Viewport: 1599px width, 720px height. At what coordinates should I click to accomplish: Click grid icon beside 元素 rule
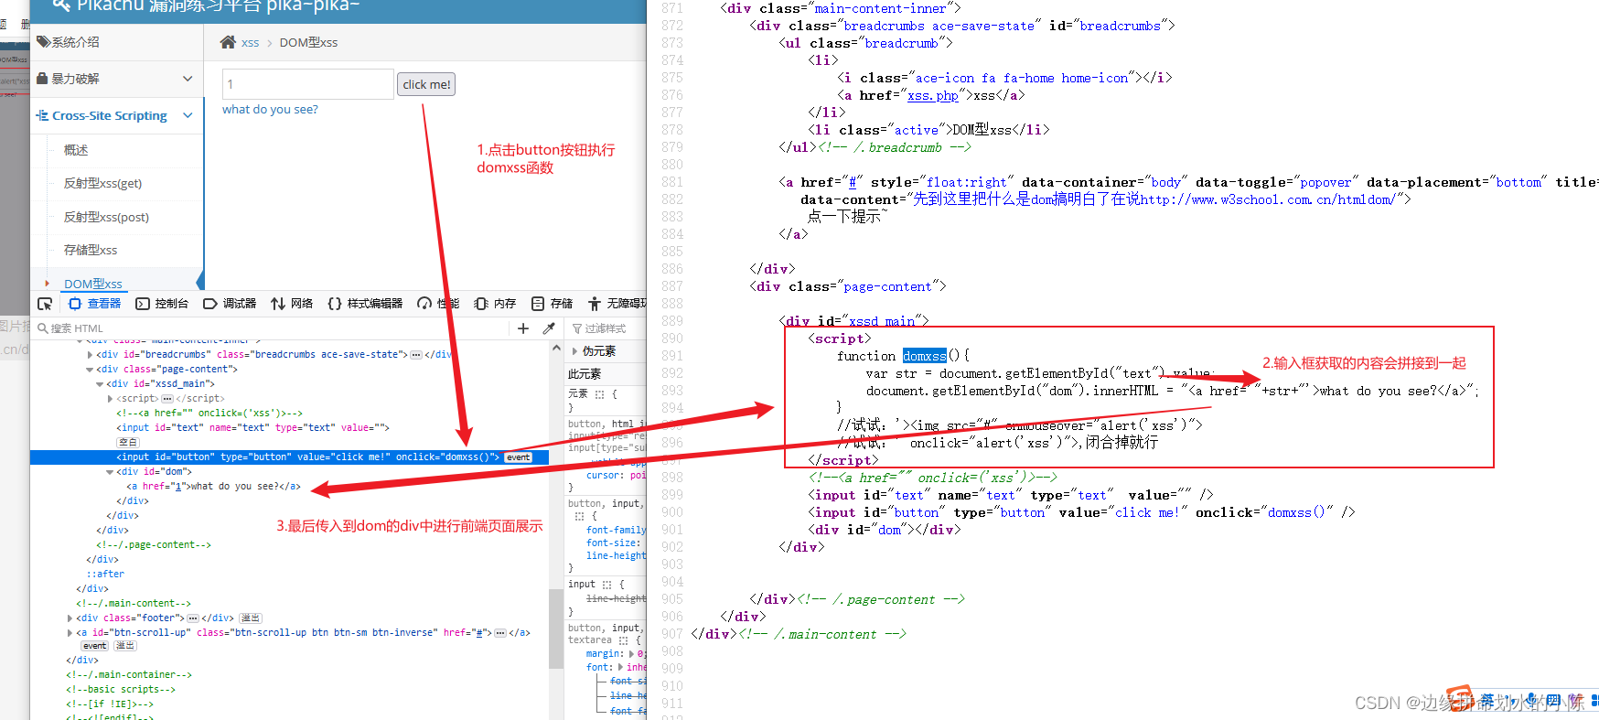(x=600, y=395)
